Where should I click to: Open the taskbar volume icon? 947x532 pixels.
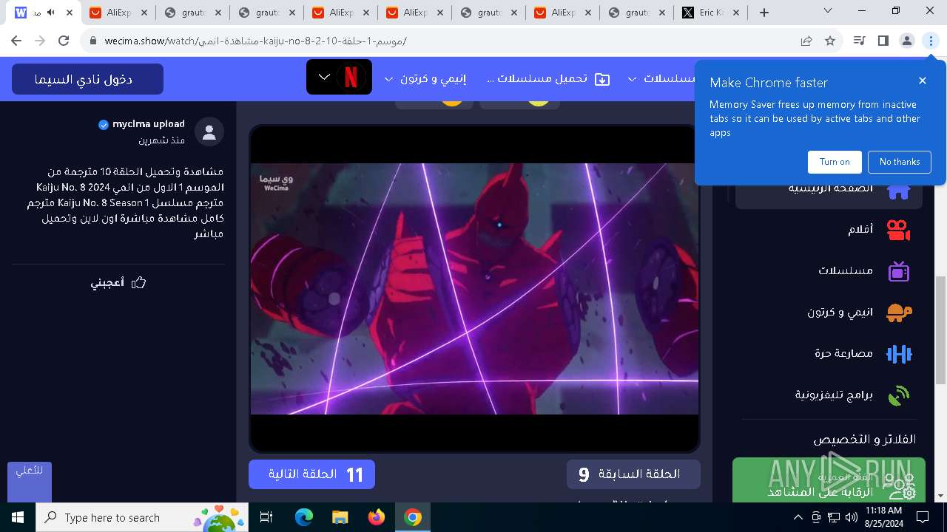[x=852, y=517]
